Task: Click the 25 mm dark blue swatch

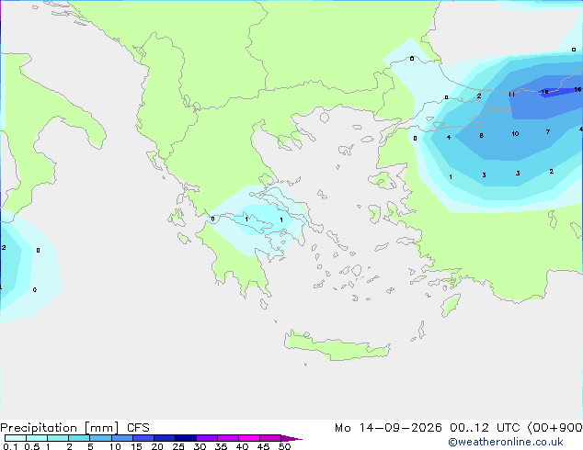Action: pyautogui.click(x=185, y=438)
